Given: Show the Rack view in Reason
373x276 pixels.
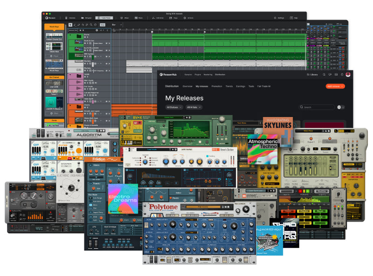Looking at the screenshot, I should 138,18.
